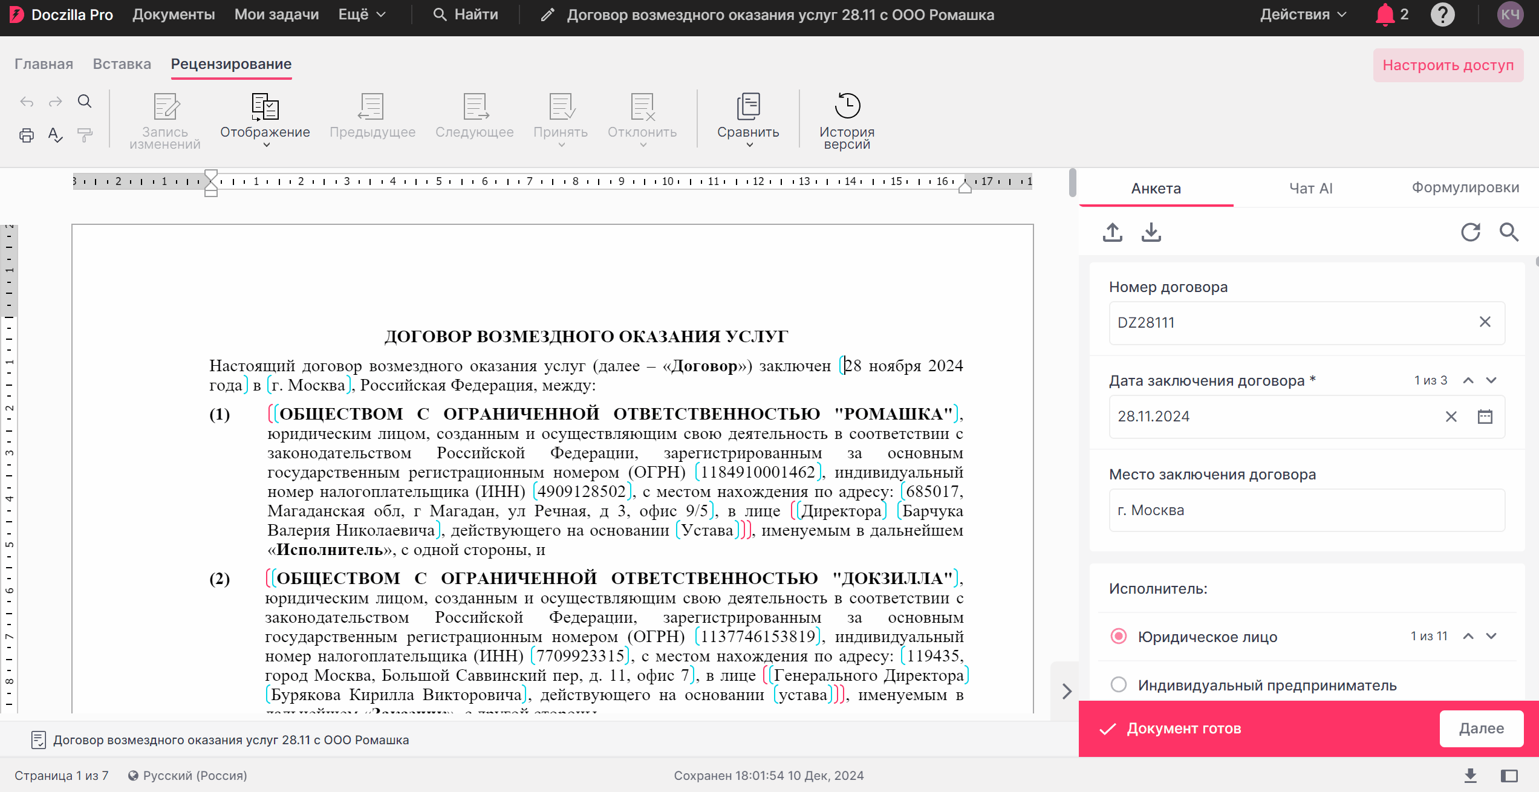Click the spell check icon

55,135
